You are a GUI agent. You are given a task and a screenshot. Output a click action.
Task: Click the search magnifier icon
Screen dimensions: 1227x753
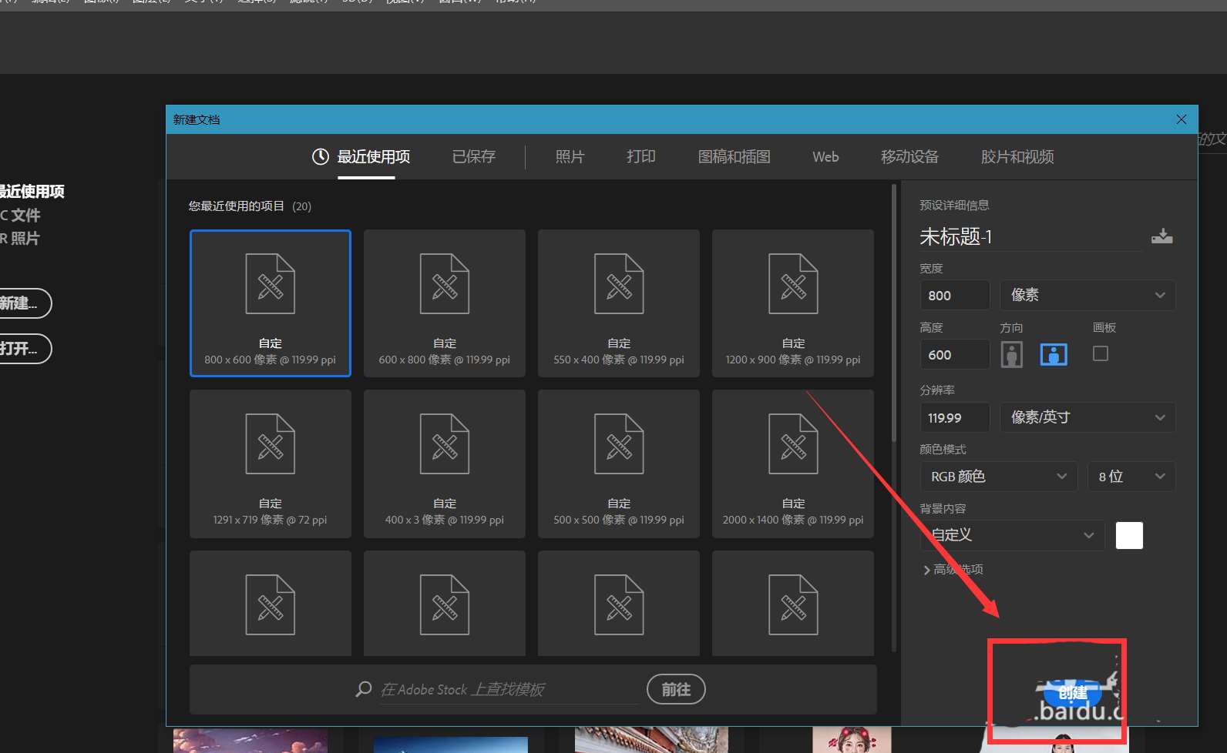[364, 689]
